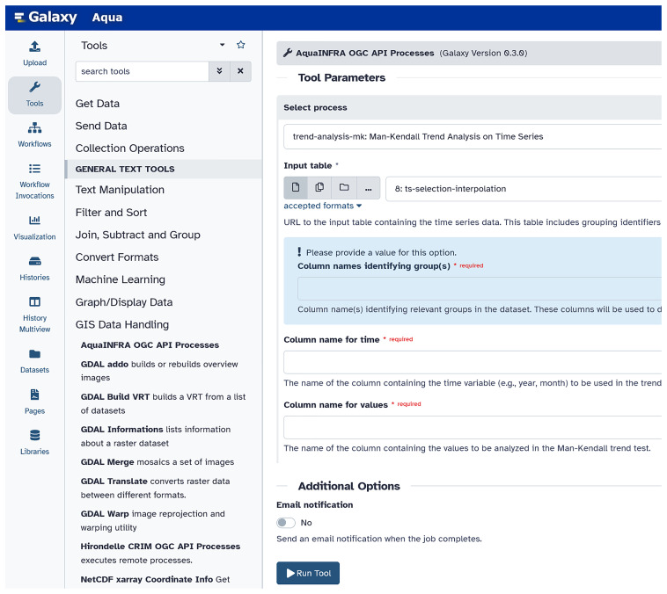Expand the Text Manipulation tool section
Image resolution: width=667 pixels, height=594 pixels.
[120, 190]
